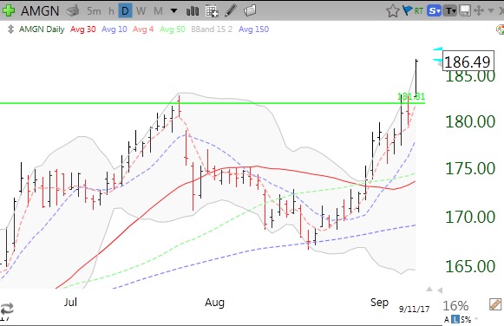Click the up-down arrow pane resize icon
Image resolution: width=504 pixels, height=326 pixels.
pyautogui.click(x=10, y=29)
